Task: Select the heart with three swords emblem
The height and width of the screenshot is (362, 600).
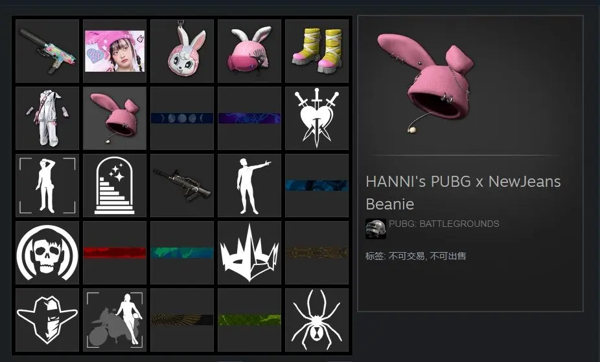Action: pyautogui.click(x=317, y=118)
